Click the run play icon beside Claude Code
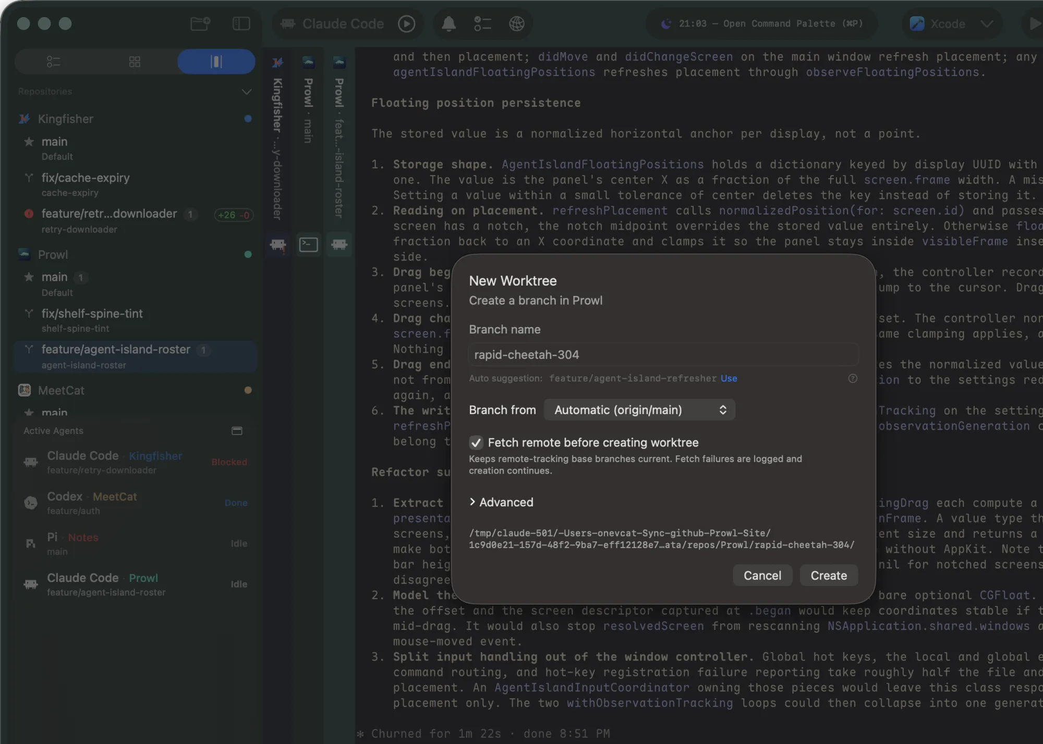 (406, 23)
